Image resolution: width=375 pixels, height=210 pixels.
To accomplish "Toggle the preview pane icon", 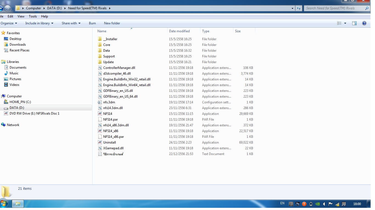I will pos(354,23).
